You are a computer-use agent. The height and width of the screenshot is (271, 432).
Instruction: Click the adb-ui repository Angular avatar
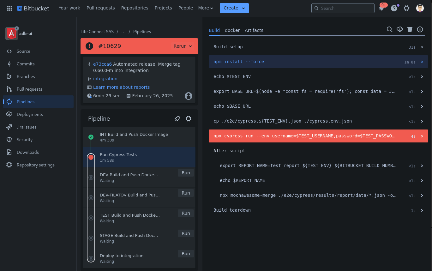click(12, 33)
